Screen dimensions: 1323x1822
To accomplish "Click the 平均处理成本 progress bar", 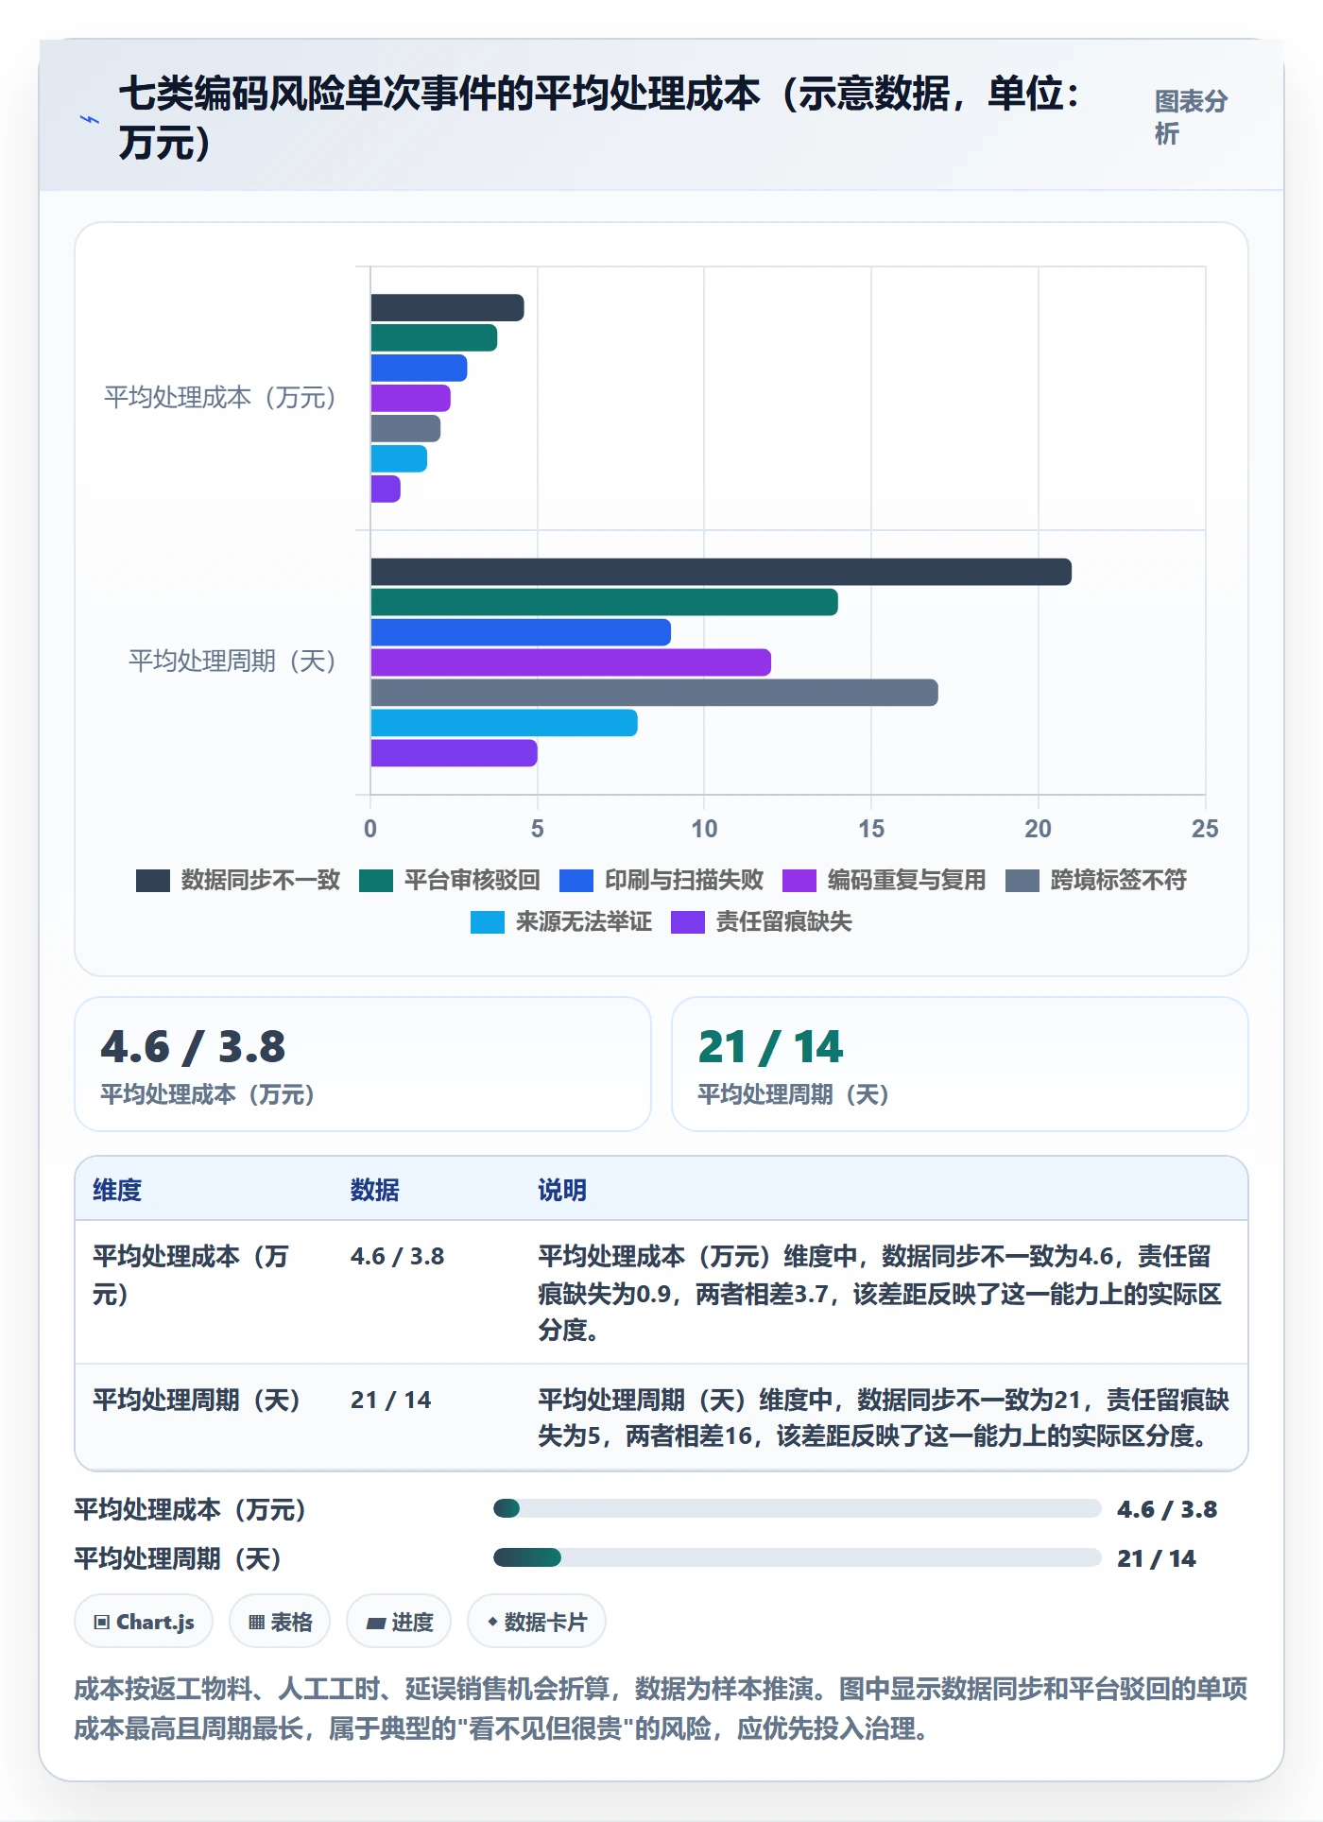I will click(798, 1508).
